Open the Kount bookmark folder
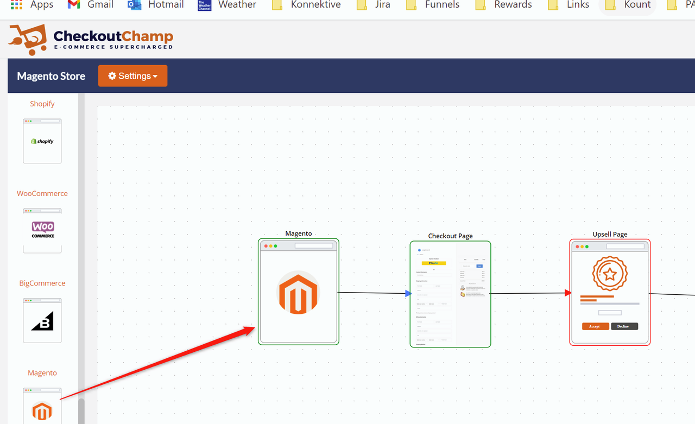The width and height of the screenshot is (695, 424). tap(628, 5)
